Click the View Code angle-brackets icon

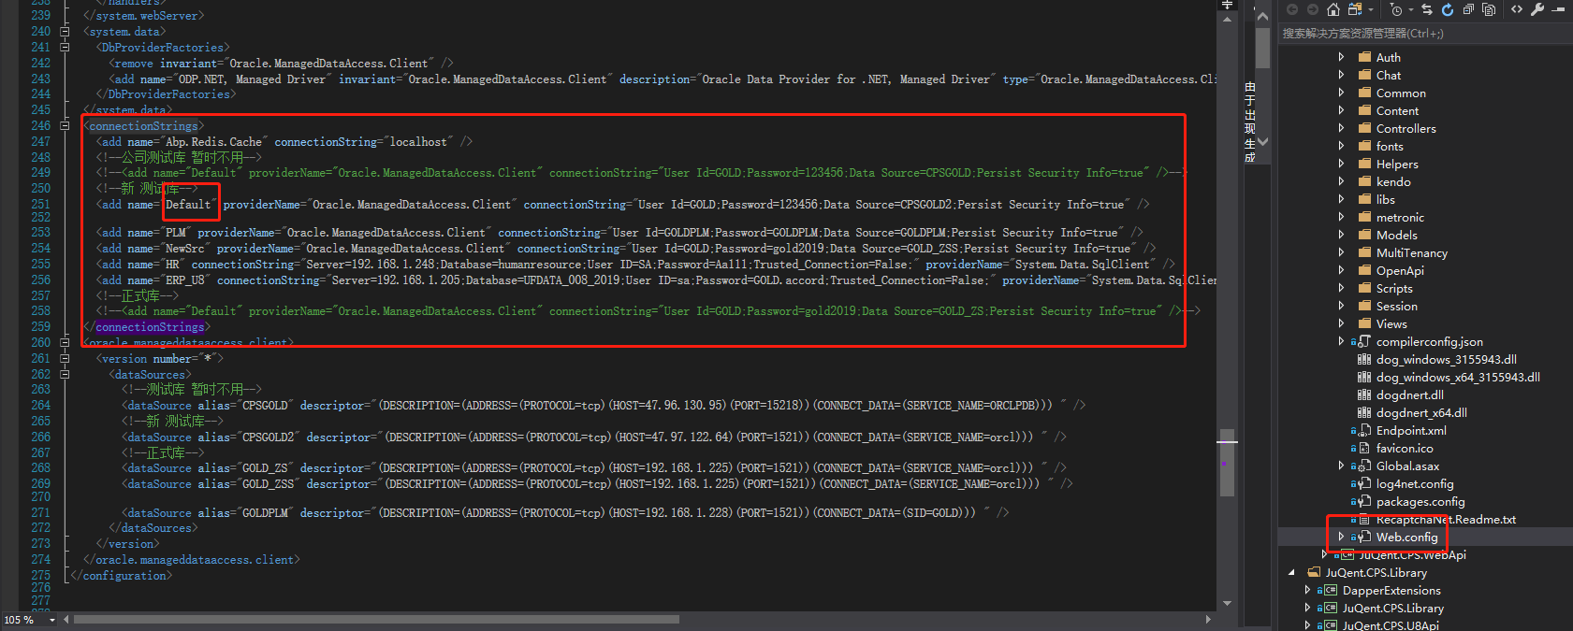(x=1517, y=9)
